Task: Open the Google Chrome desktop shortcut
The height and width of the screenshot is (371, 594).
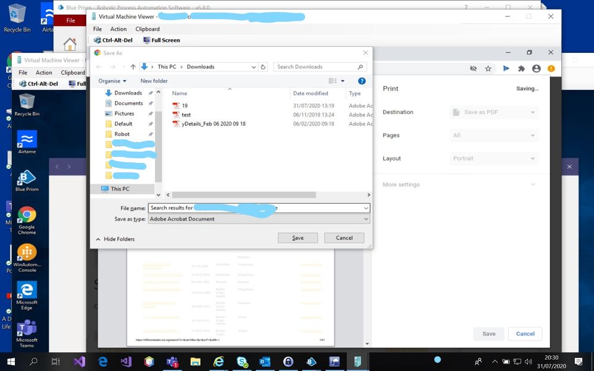Action: pyautogui.click(x=27, y=221)
